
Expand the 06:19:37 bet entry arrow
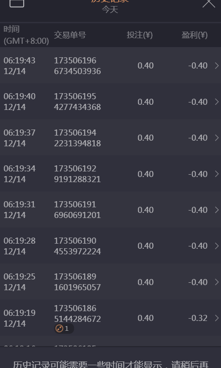tap(217, 138)
